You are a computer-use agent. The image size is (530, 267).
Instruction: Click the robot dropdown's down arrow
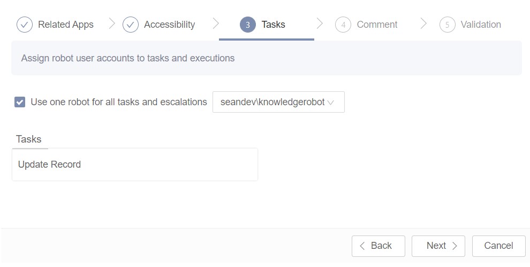point(331,103)
